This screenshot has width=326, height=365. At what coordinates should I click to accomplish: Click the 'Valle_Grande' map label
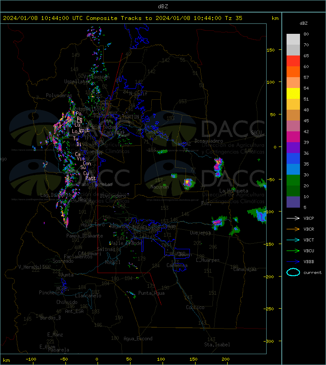125,243
